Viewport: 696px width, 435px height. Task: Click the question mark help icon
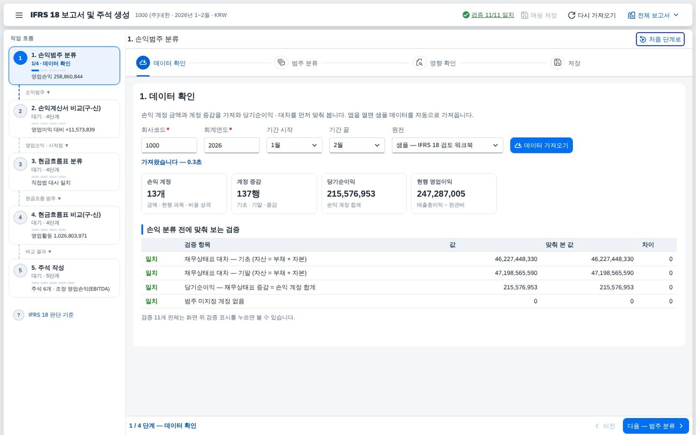[x=18, y=315]
